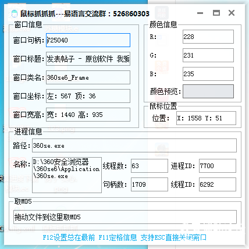The width and height of the screenshot is (249, 249).
Task: Select the R color value field
Action: point(208,37)
